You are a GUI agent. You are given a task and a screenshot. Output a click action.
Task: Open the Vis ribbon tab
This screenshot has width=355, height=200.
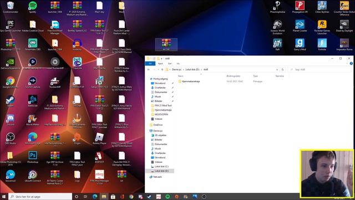[x=178, y=63]
